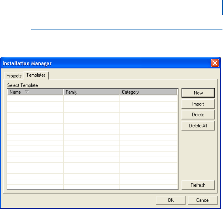The width and height of the screenshot is (223, 209).
Task: Select the Templates tab
Action: pos(36,75)
